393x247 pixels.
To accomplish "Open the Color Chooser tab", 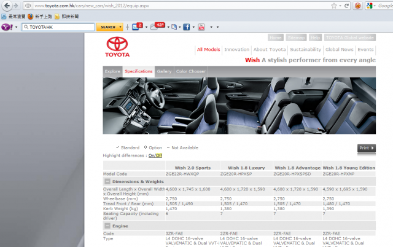I will 191,71.
